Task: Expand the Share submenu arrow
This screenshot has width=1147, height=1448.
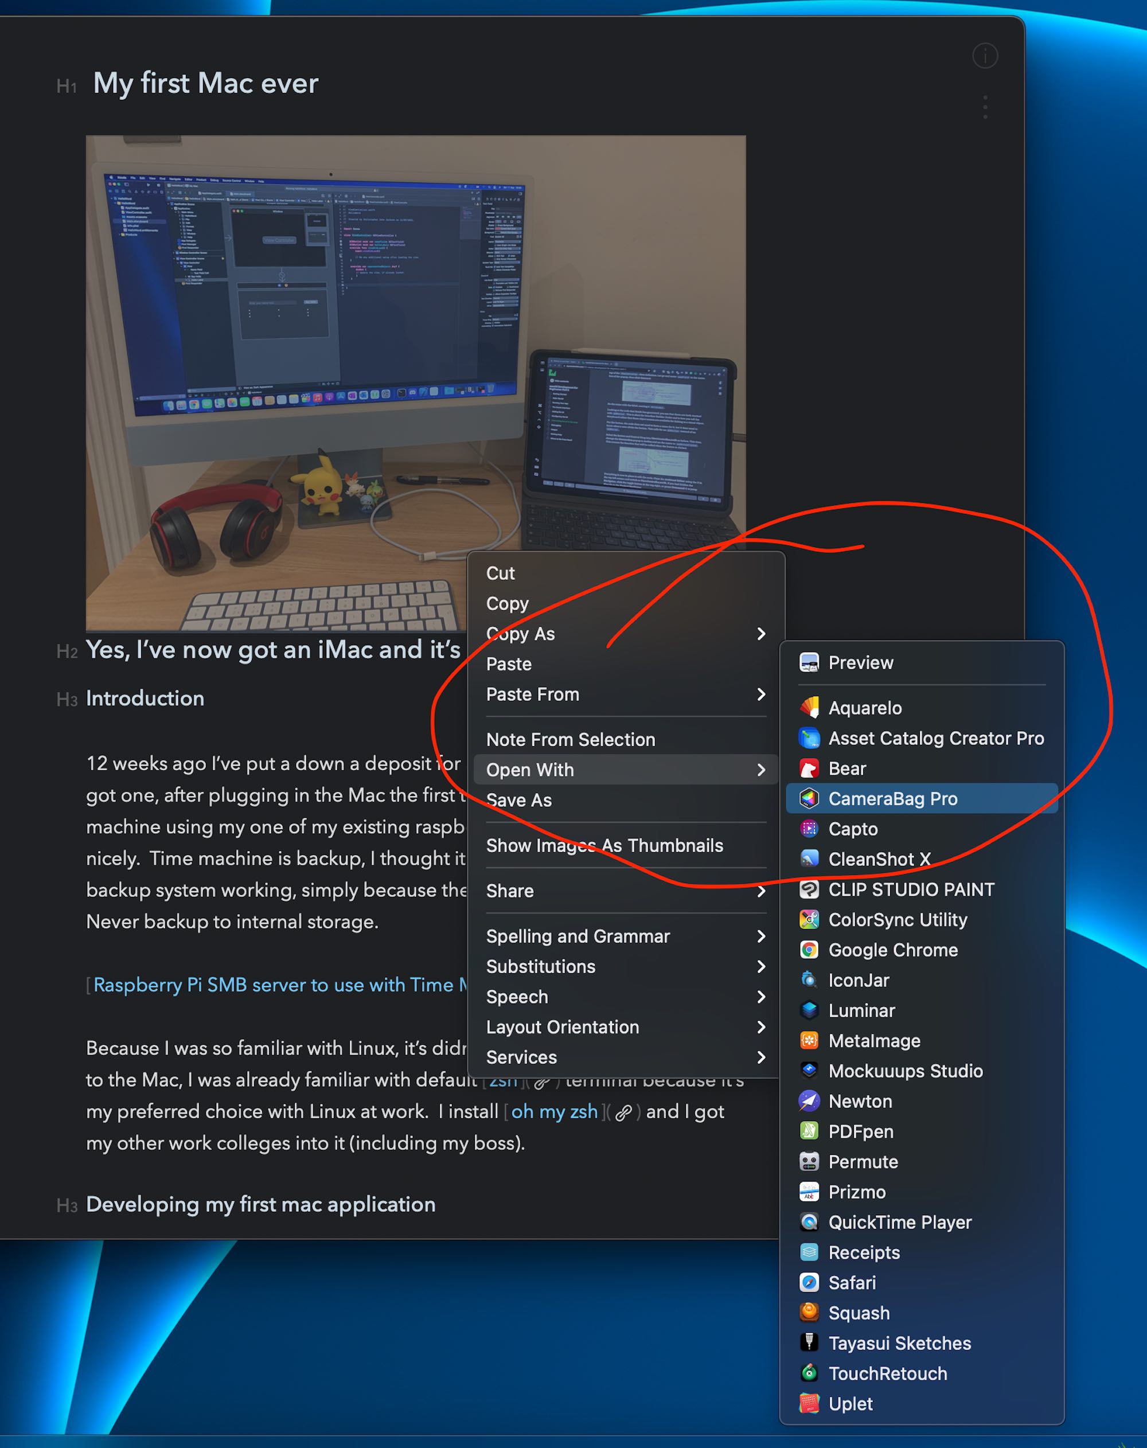Action: tap(761, 891)
